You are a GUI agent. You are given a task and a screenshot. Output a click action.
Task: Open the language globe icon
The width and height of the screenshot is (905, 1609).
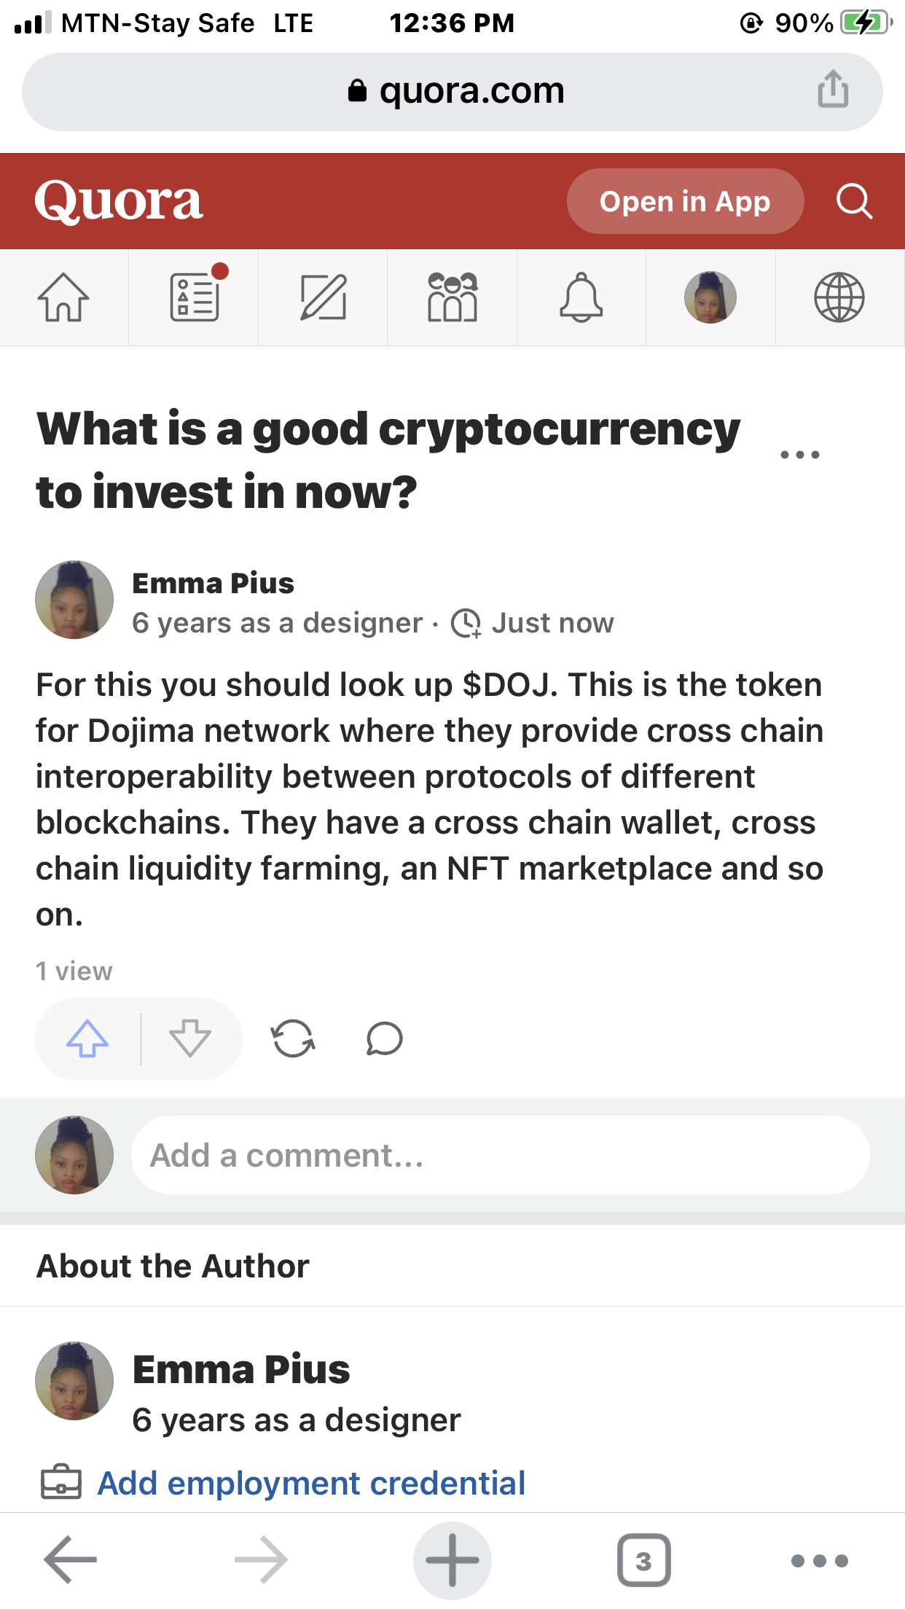(839, 297)
